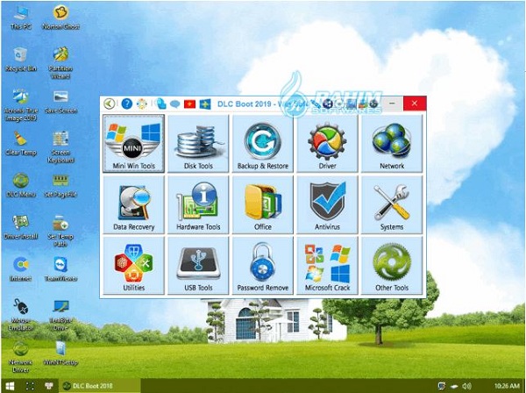Select Acronis True Image 2019 shortcut

click(21, 105)
